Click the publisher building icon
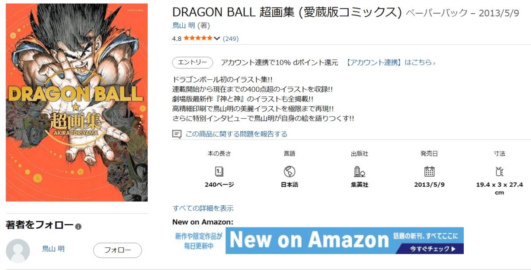The width and height of the screenshot is (531, 270). [359, 172]
